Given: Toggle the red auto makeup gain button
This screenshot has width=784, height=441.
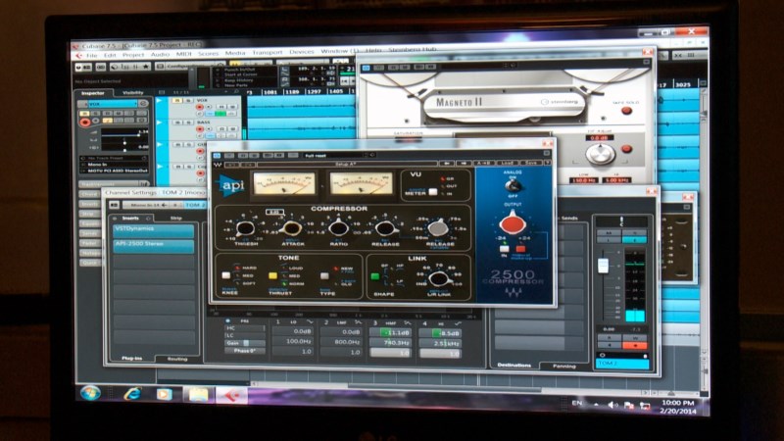Looking at the screenshot, I should pyautogui.click(x=520, y=249).
